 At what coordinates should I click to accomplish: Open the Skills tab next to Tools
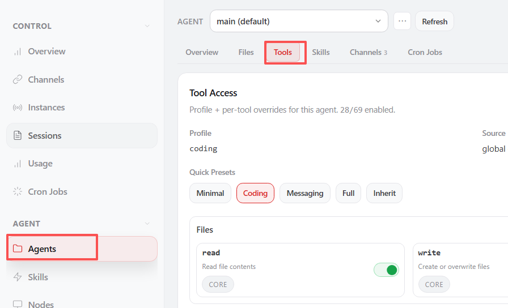[x=321, y=52]
